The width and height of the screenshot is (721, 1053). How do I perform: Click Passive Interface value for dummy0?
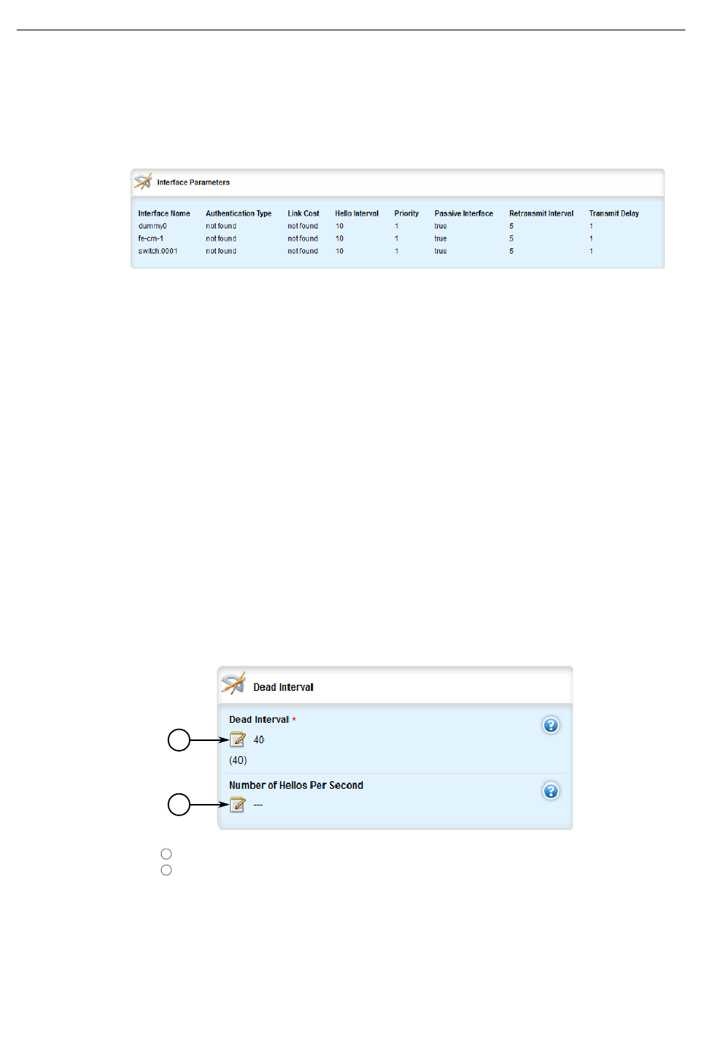[x=441, y=226]
